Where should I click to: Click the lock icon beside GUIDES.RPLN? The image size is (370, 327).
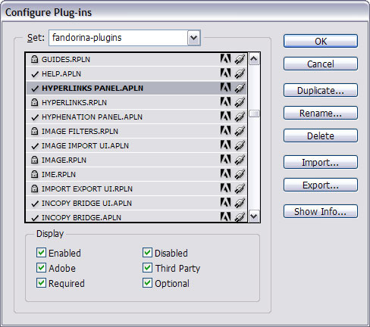(x=34, y=60)
